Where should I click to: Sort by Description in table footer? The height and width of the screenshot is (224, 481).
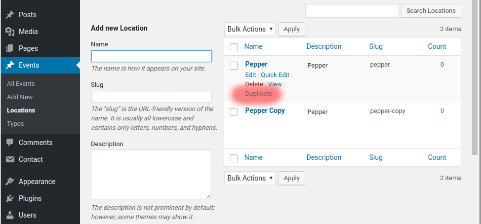click(324, 157)
